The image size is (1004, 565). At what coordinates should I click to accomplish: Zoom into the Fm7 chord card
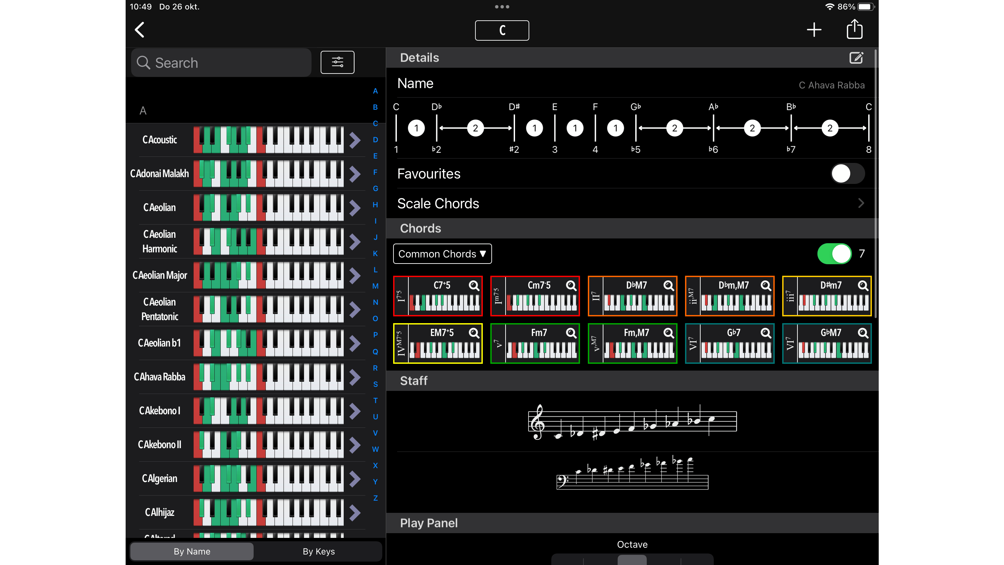(x=571, y=333)
